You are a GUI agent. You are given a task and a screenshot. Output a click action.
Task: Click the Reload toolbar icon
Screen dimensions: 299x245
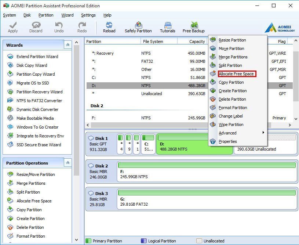coord(109,27)
